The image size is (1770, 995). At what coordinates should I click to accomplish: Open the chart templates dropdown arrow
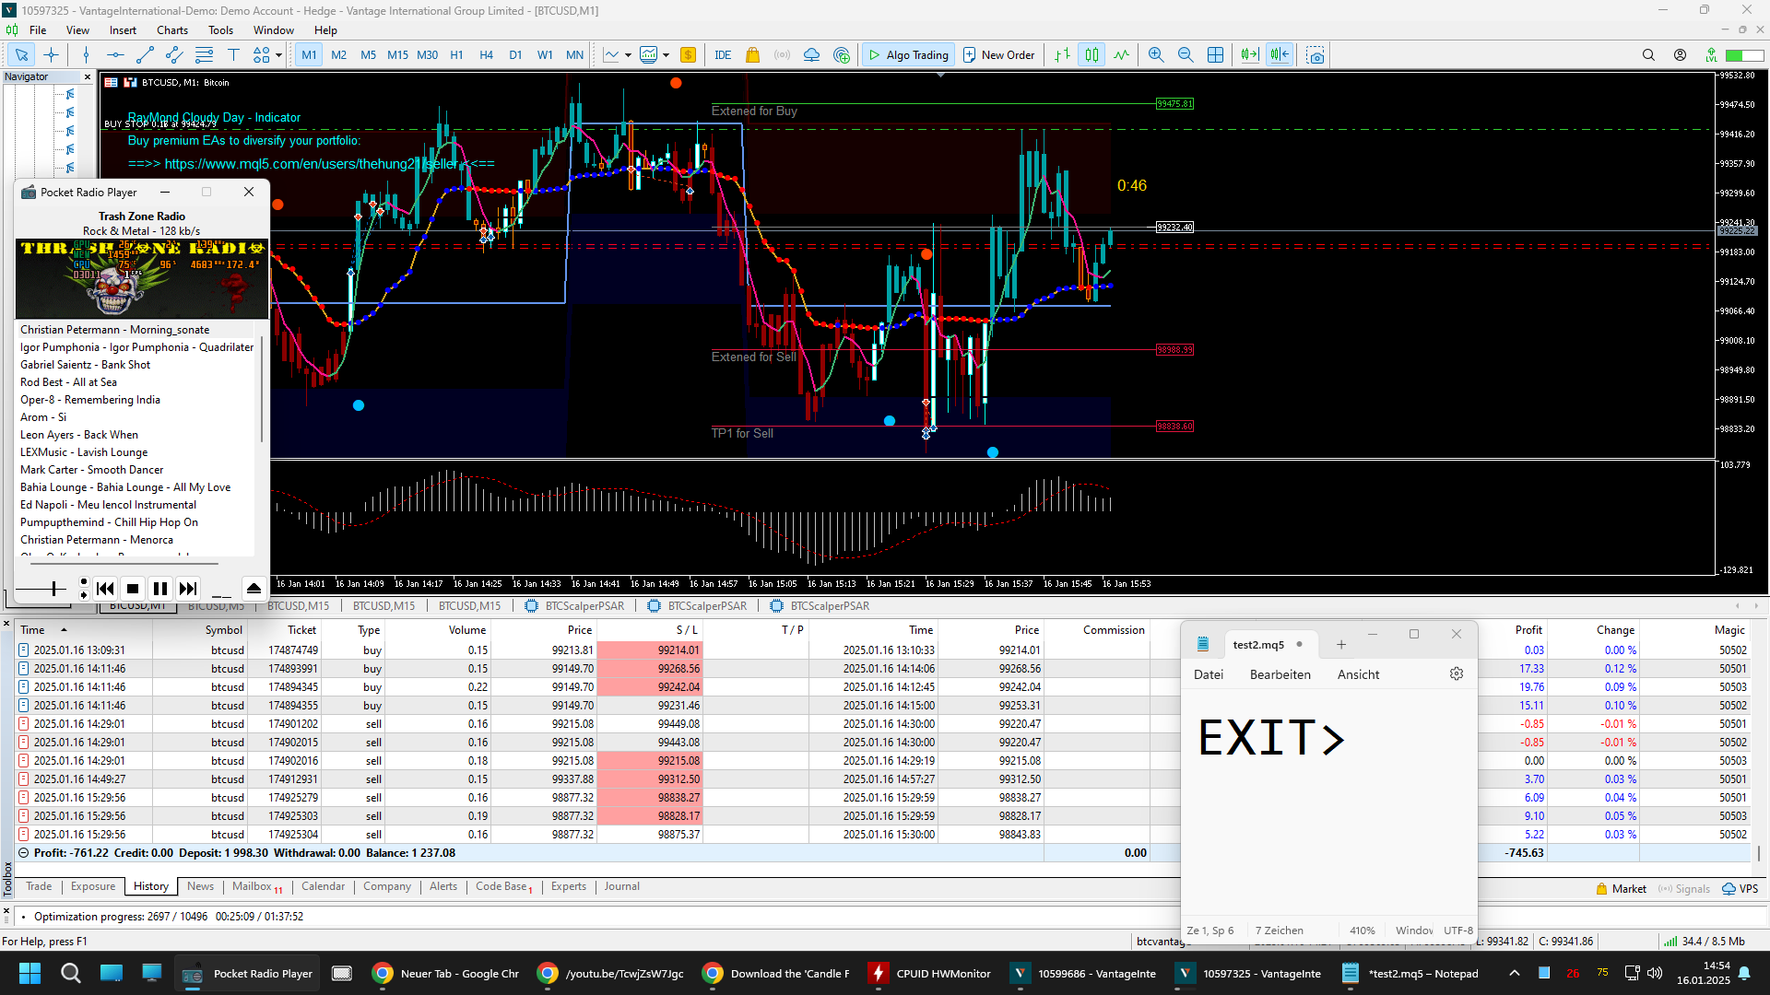[666, 55]
